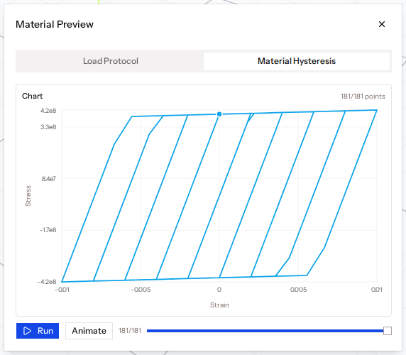Click the '3.3e8' y-axis tick
The image size is (406, 355).
point(48,127)
